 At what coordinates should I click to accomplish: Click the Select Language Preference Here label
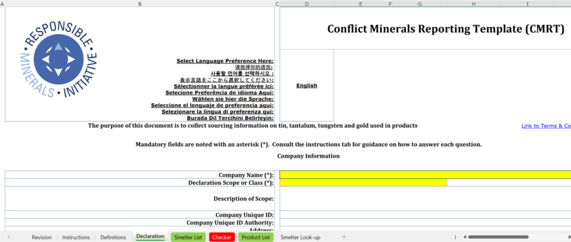coord(225,61)
